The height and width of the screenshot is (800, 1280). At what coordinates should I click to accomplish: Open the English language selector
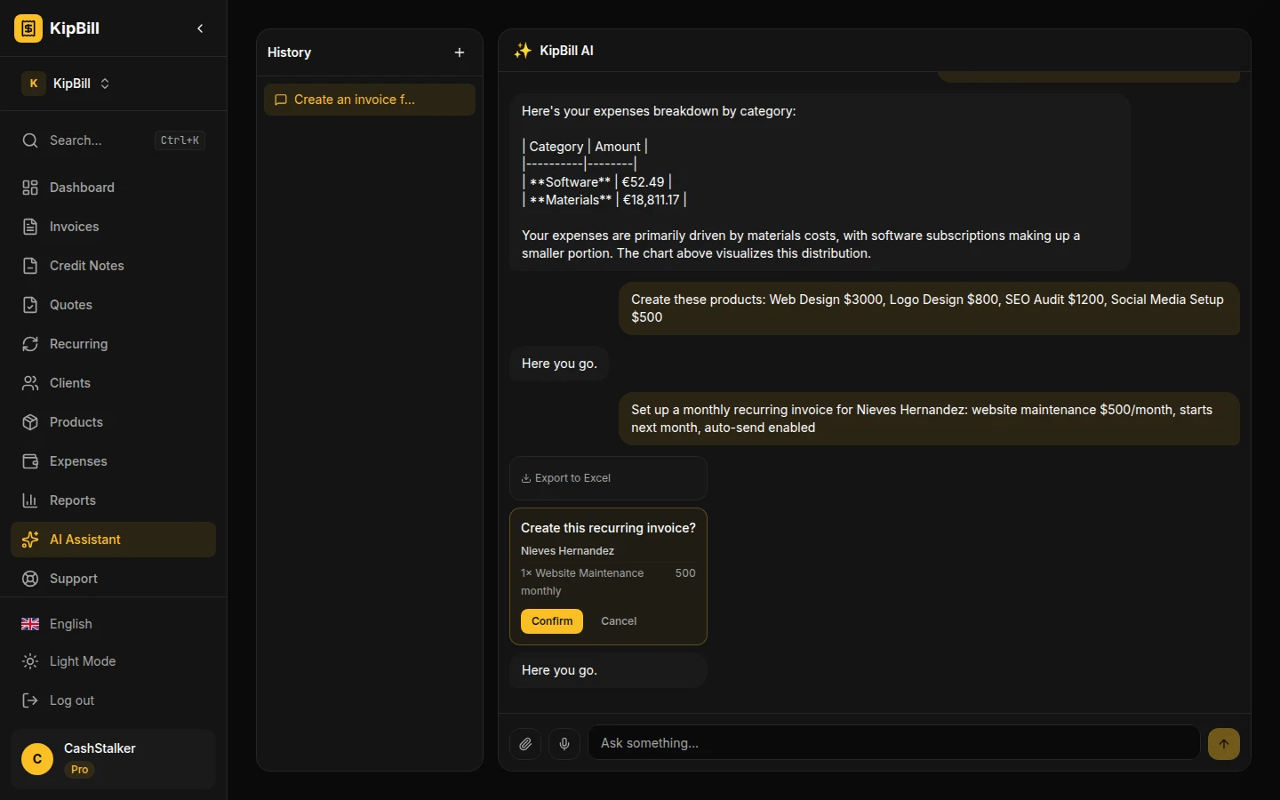click(x=70, y=624)
